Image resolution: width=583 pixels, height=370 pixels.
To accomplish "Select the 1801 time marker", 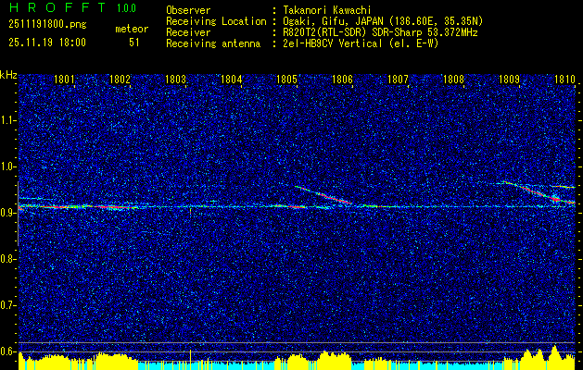I will [x=64, y=79].
